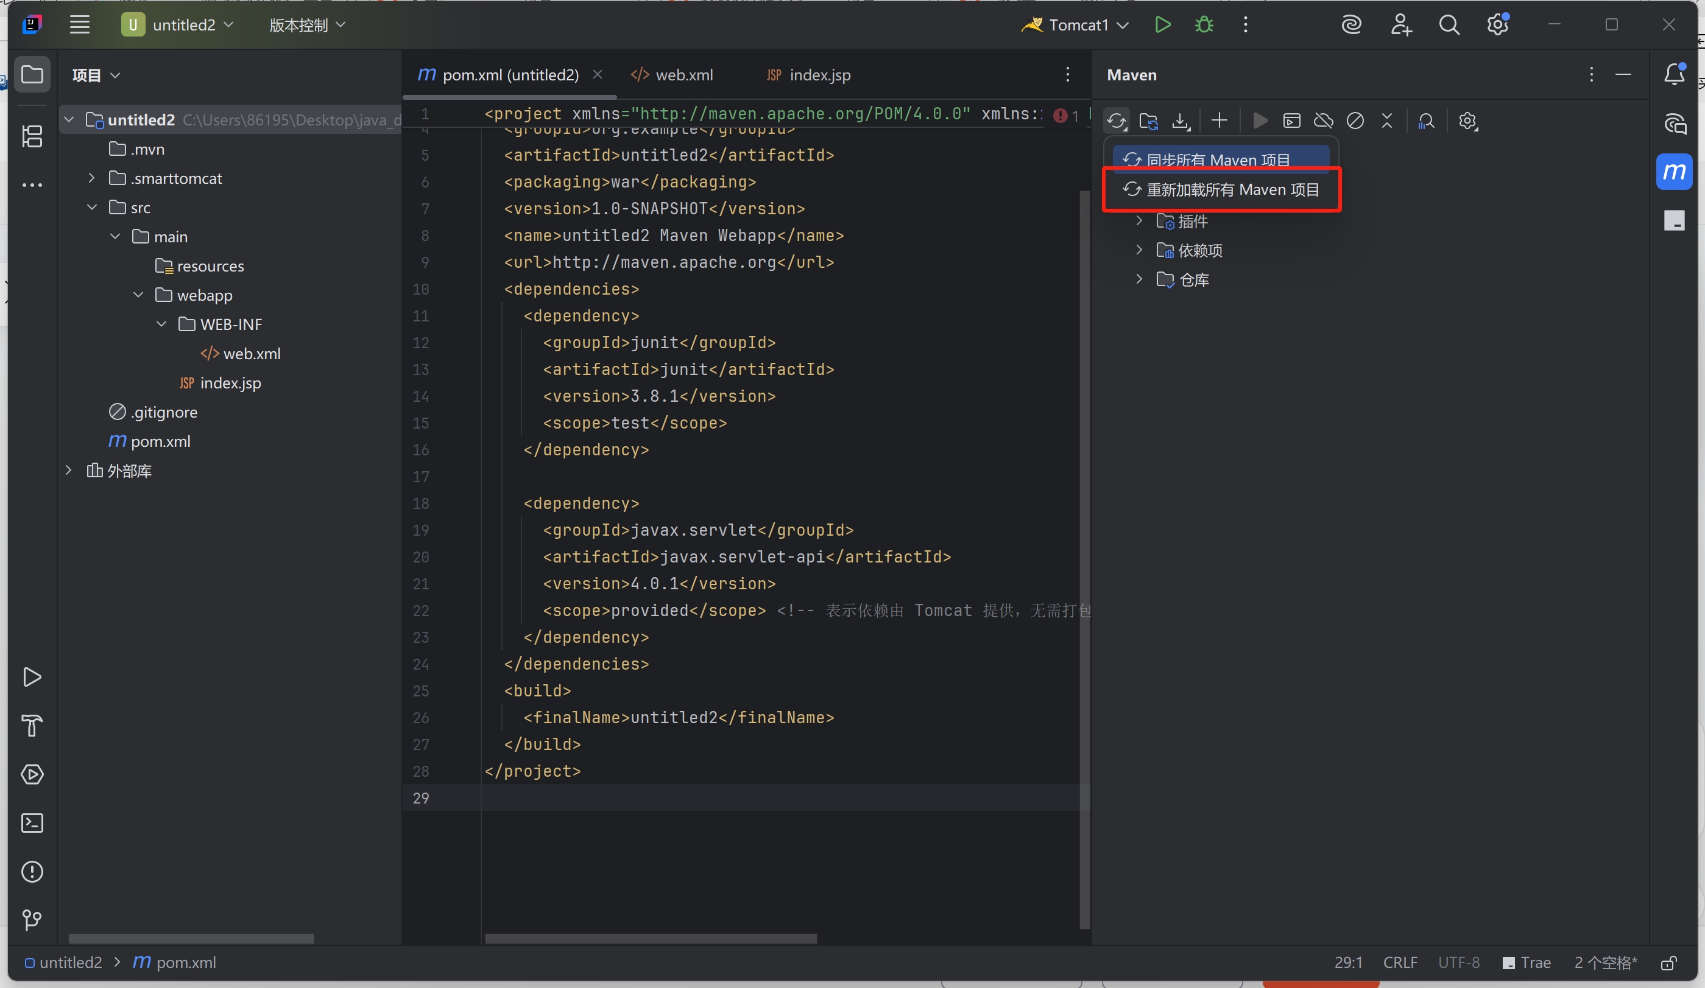Screen dimensions: 1705x988
Task: Expand 仓库 node in Maven tree
Action: (x=1139, y=279)
